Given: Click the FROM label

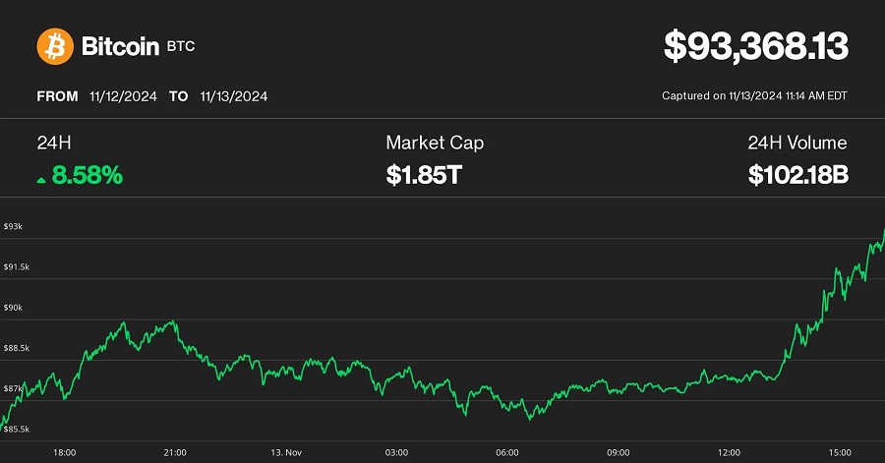Looking at the screenshot, I should click(x=58, y=96).
